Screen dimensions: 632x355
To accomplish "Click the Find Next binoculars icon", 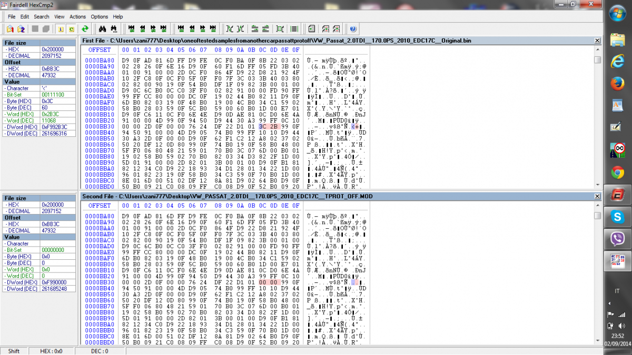I will [x=114, y=28].
